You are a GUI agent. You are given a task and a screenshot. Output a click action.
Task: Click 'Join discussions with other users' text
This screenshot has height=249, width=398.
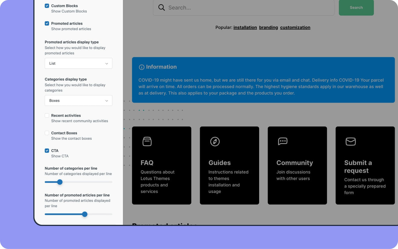(293, 175)
